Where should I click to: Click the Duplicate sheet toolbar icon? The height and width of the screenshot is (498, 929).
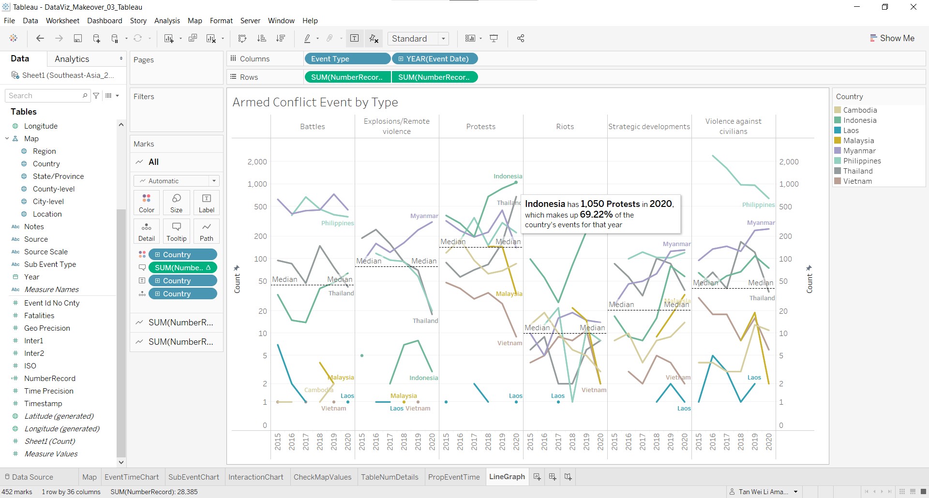coord(193,39)
